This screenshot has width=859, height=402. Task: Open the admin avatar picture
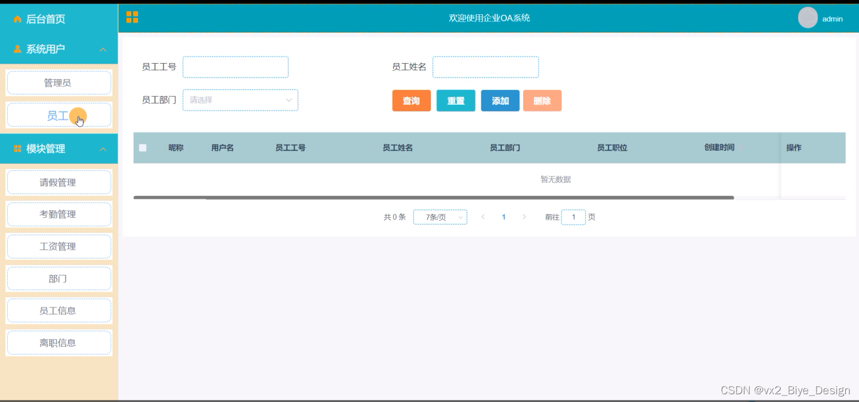(x=808, y=18)
